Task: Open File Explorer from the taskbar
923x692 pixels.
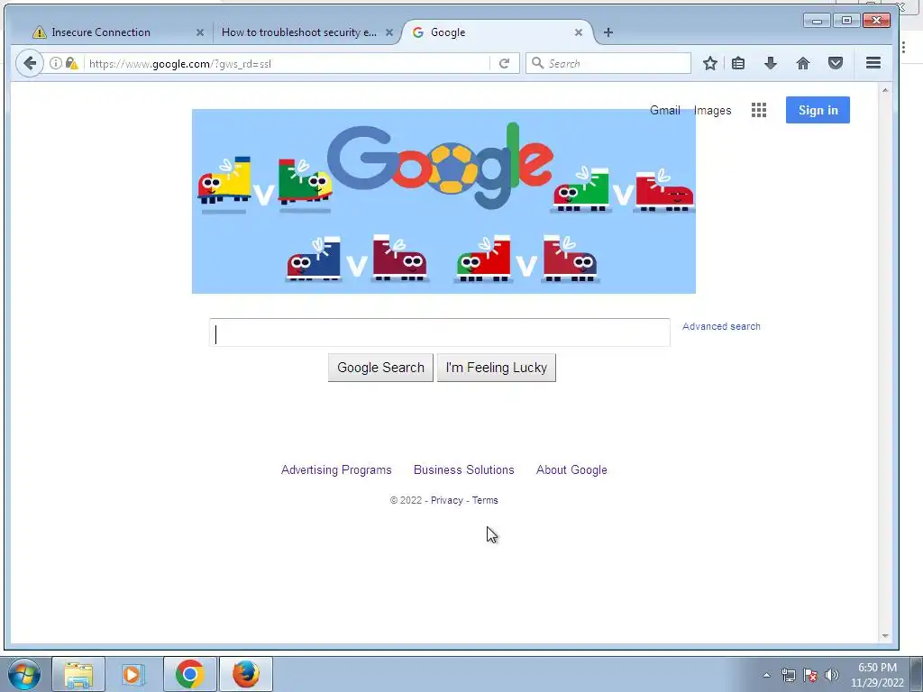Action: coord(78,674)
